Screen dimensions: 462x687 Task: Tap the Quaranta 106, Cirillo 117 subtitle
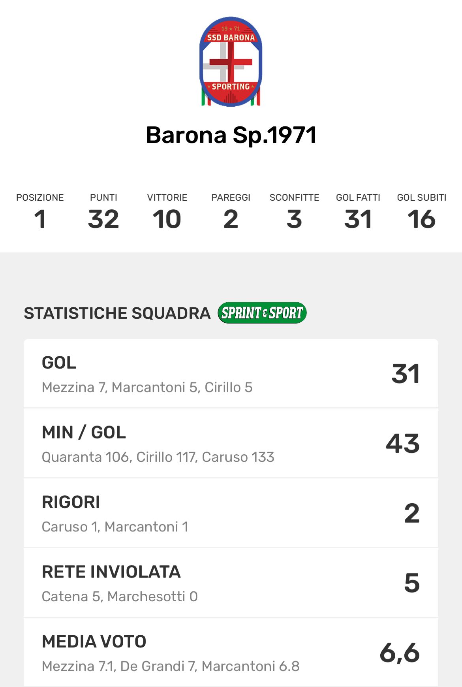tap(158, 457)
